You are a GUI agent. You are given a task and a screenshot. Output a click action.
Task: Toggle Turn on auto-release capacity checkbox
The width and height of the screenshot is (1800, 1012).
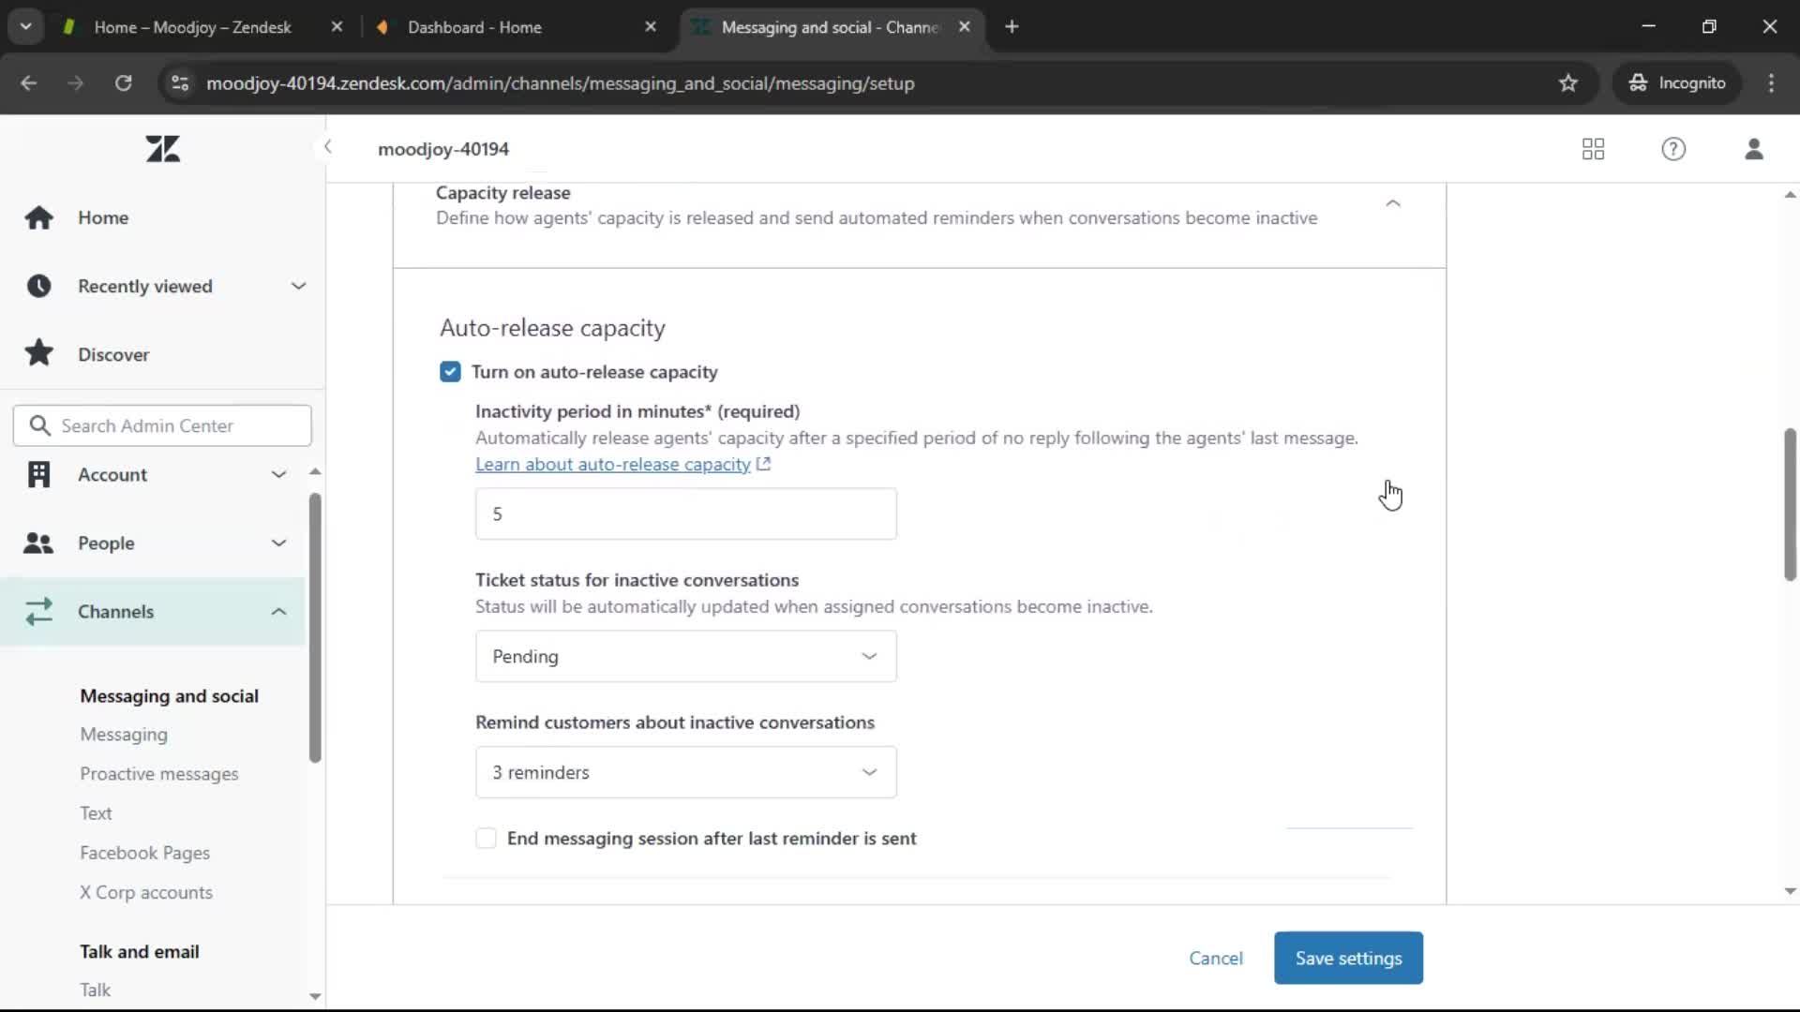pos(450,372)
